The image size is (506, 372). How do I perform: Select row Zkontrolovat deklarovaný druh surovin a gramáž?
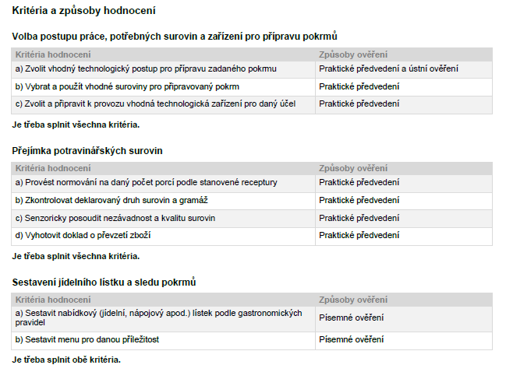pyautogui.click(x=252, y=201)
